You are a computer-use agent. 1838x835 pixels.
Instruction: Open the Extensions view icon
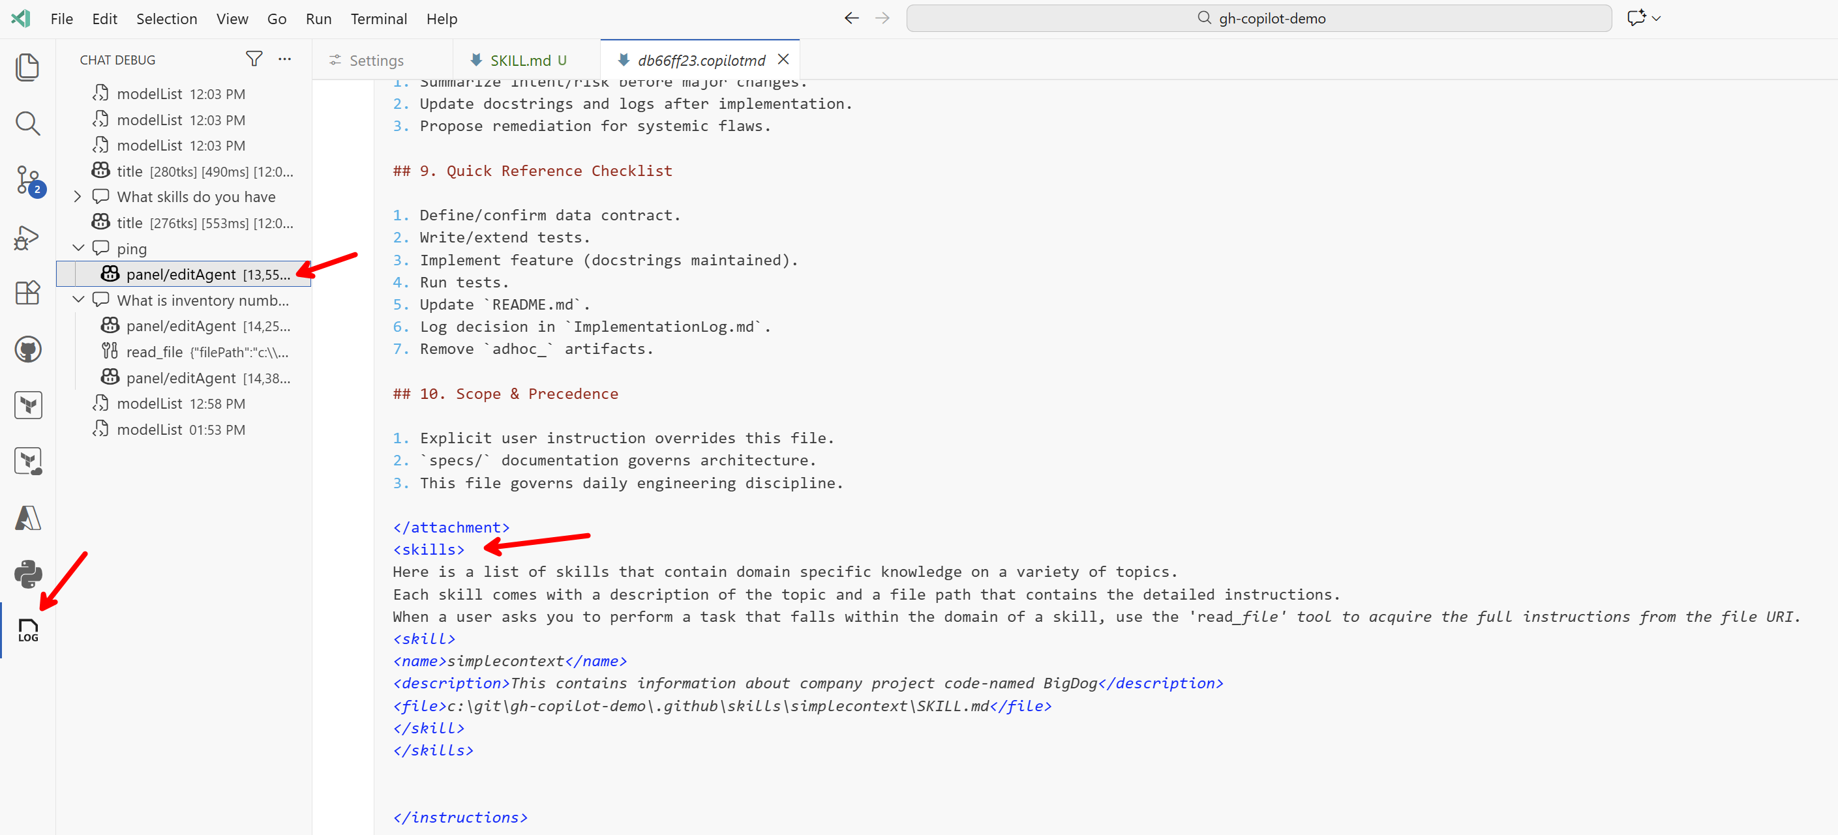click(x=28, y=293)
